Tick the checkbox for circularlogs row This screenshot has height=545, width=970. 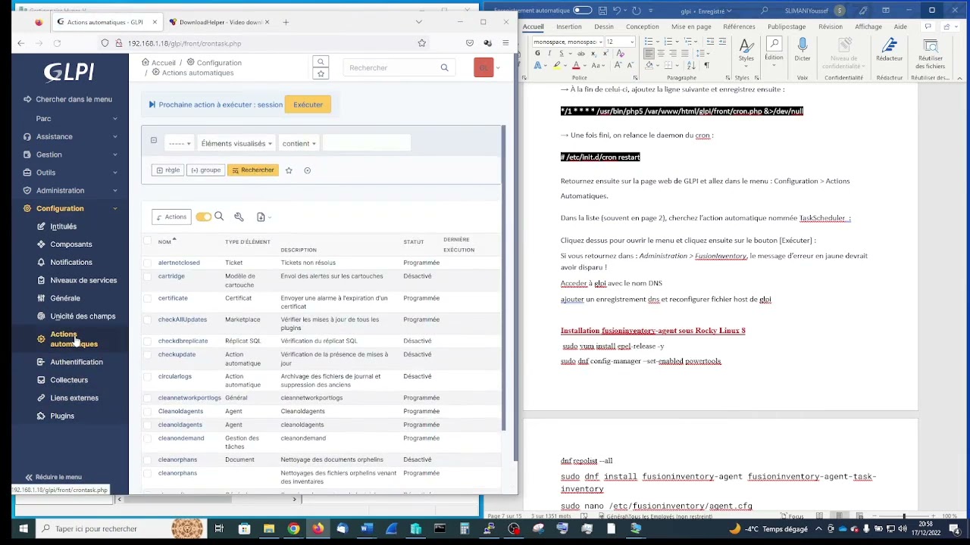pos(147,376)
